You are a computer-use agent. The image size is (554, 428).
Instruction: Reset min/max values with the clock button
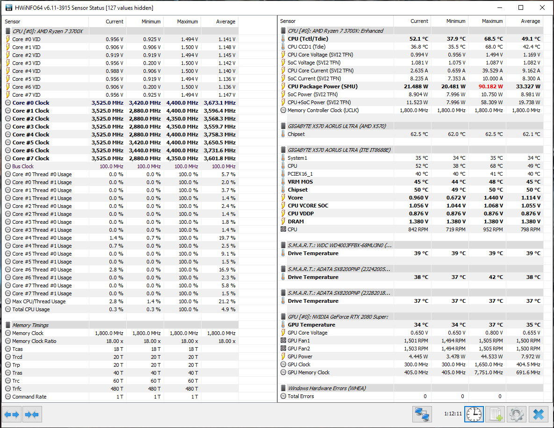[474, 414]
